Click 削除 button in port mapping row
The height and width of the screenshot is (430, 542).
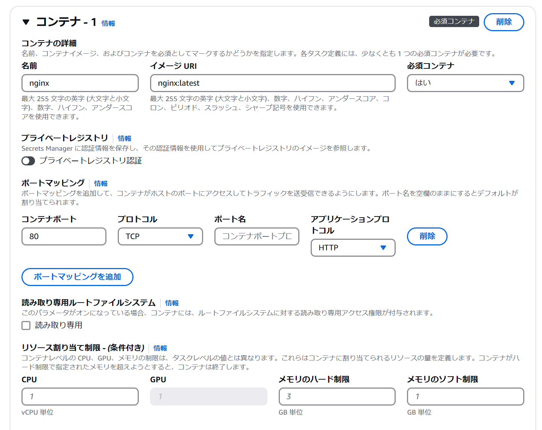tap(427, 236)
